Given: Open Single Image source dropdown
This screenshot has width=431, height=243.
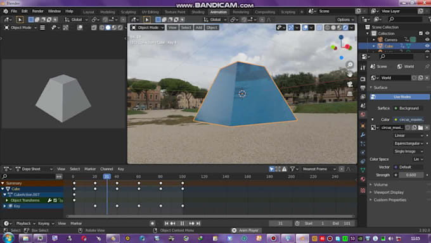Looking at the screenshot, I should [x=408, y=151].
